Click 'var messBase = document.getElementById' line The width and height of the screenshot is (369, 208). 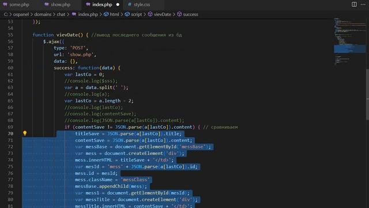[x=143, y=147]
